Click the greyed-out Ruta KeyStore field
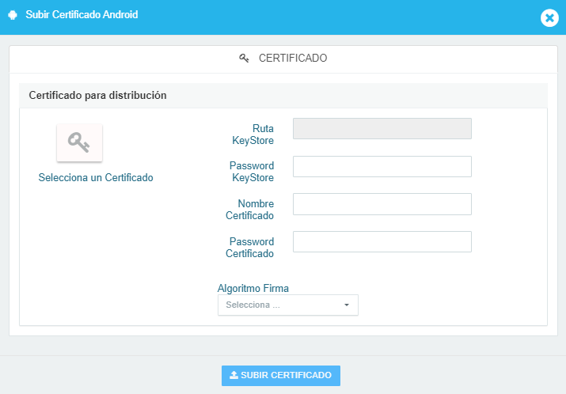This screenshot has width=566, height=394. click(x=382, y=128)
